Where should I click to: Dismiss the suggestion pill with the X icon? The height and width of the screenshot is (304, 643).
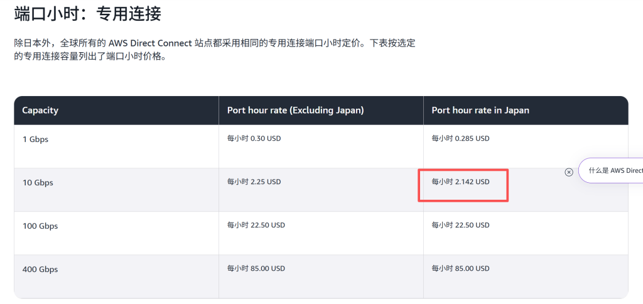coord(569,171)
